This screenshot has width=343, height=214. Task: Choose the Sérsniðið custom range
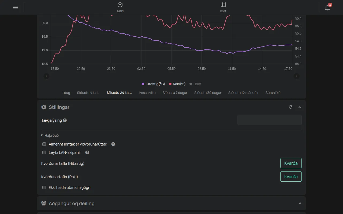(x=273, y=93)
